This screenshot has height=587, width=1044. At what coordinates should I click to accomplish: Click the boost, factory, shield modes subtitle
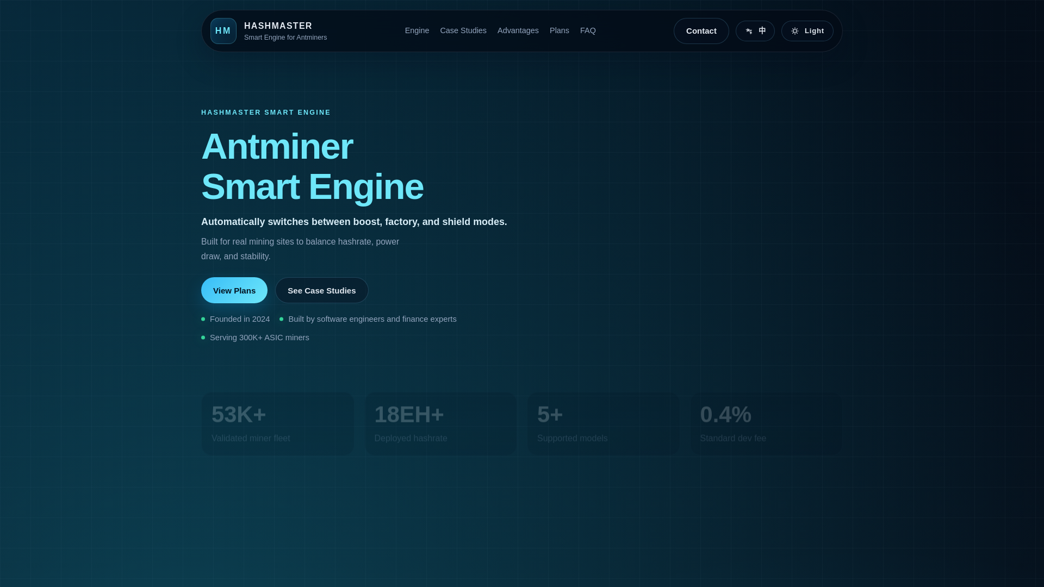(x=354, y=222)
